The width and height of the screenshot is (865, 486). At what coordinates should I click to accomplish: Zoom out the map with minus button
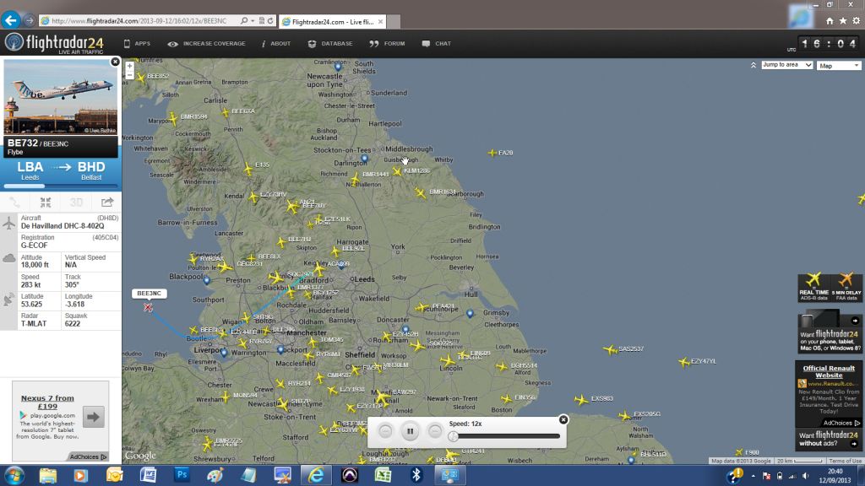click(x=129, y=75)
